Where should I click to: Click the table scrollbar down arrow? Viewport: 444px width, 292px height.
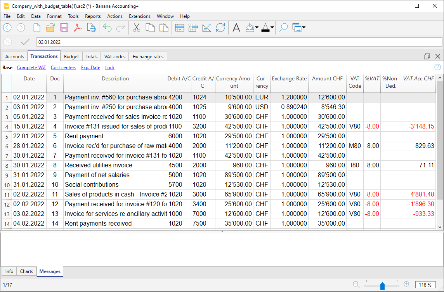440,227
